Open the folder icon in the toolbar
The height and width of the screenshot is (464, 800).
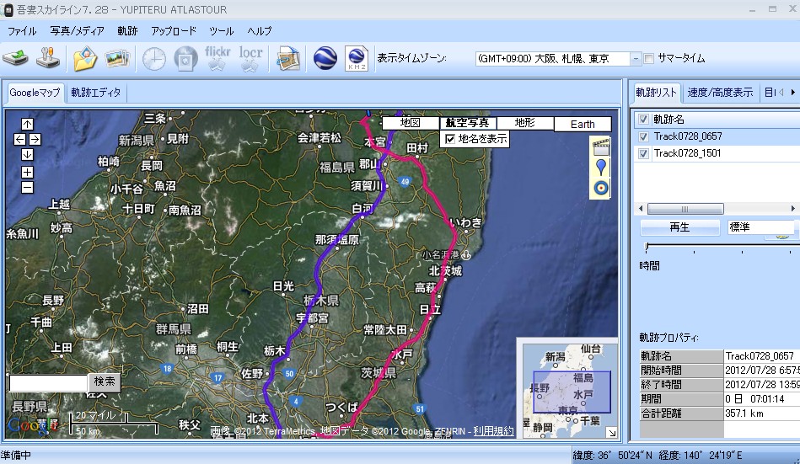pos(85,58)
